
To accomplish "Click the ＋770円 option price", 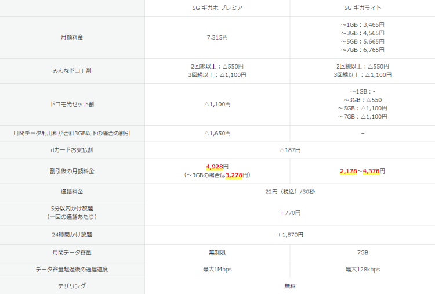I will pyautogui.click(x=289, y=213).
